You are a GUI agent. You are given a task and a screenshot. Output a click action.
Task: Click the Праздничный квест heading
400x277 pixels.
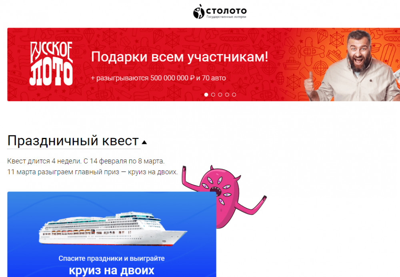(x=73, y=141)
